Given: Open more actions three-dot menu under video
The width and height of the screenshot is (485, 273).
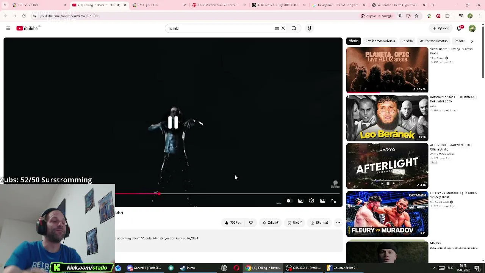Looking at the screenshot, I should click(338, 223).
